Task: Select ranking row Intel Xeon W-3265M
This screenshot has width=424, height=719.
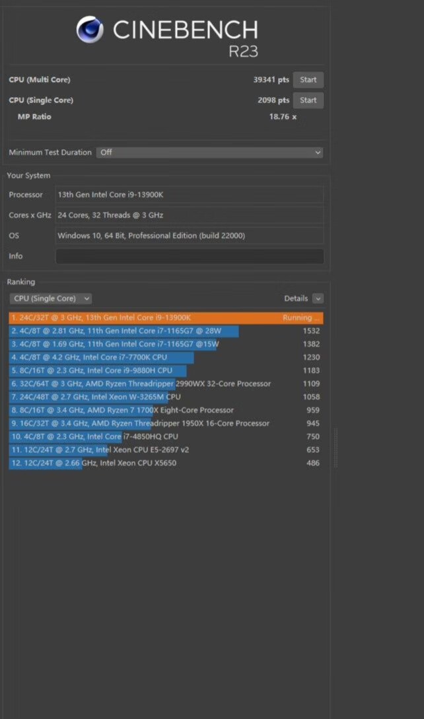Action: click(x=166, y=397)
